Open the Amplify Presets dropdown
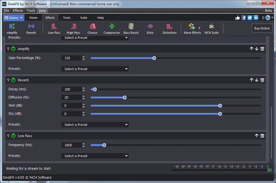 coord(95,69)
